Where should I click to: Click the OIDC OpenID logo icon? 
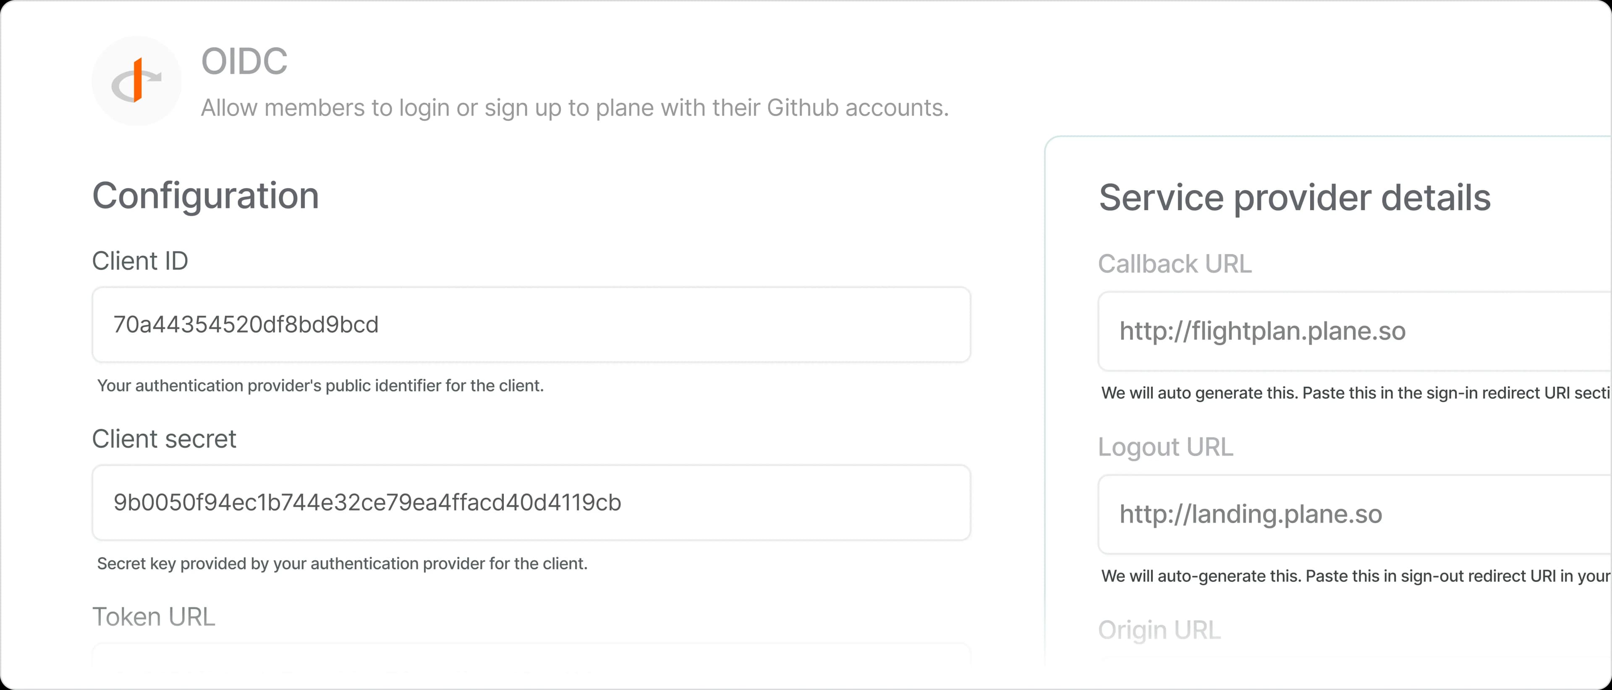pyautogui.click(x=136, y=81)
